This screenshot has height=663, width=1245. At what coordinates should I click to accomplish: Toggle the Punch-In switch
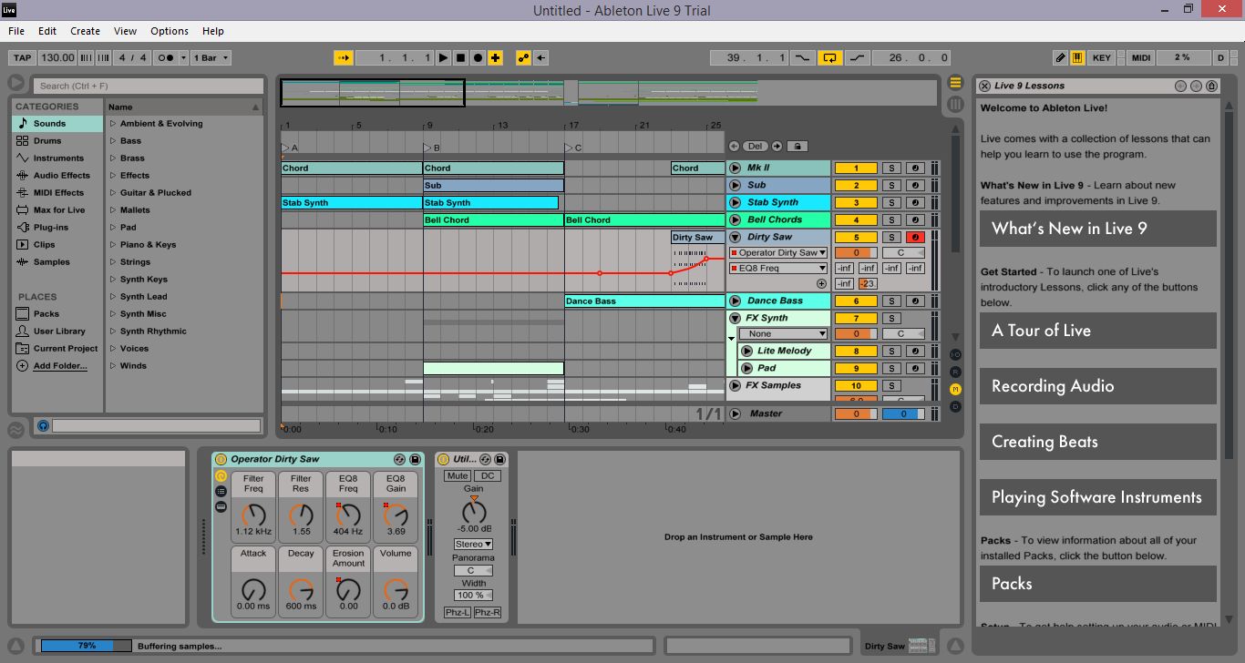coord(802,57)
